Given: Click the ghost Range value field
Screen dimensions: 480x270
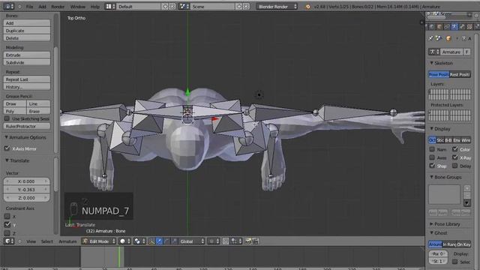Looking at the screenshot, I should (438, 253).
